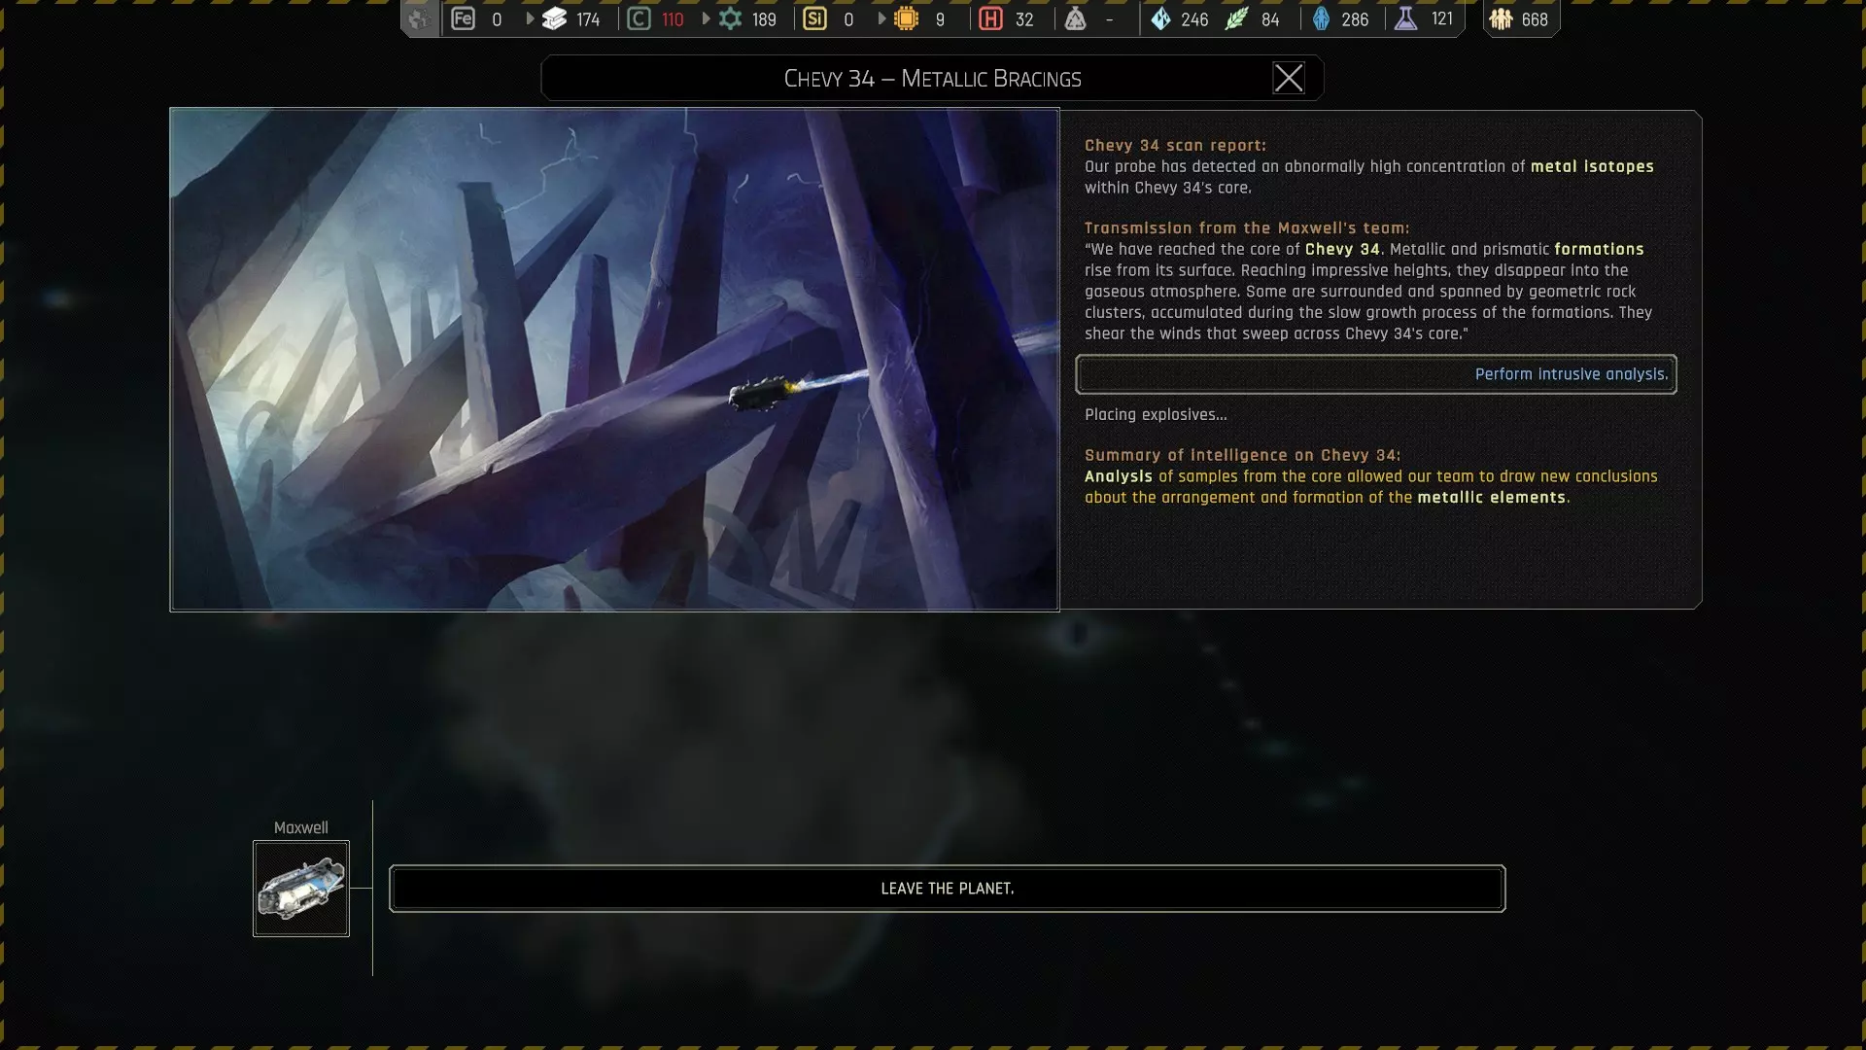Expand the arrow between carbon and polymer
Image resolution: width=1866 pixels, height=1050 pixels.
[x=706, y=18]
